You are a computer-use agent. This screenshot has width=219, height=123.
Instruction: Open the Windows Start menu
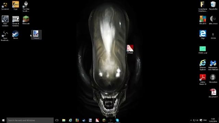3,120
